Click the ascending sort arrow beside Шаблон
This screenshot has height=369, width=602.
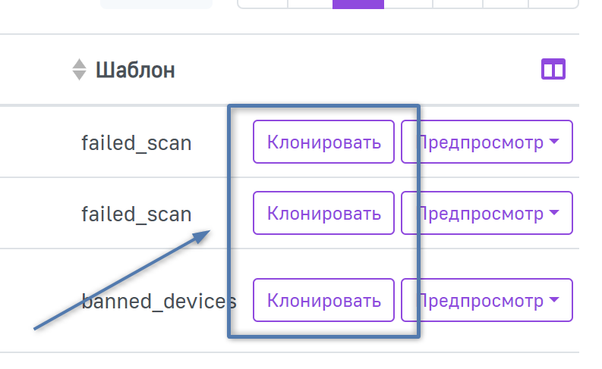coord(79,64)
